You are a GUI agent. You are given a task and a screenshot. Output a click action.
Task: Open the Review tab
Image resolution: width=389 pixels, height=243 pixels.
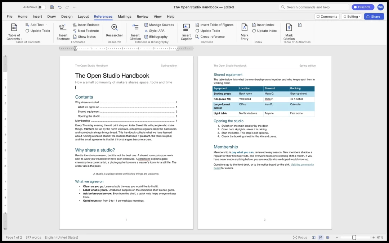[142, 17]
